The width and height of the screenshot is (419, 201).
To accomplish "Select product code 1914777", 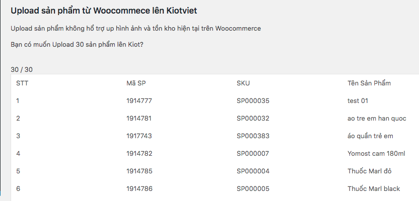I will [x=139, y=101].
